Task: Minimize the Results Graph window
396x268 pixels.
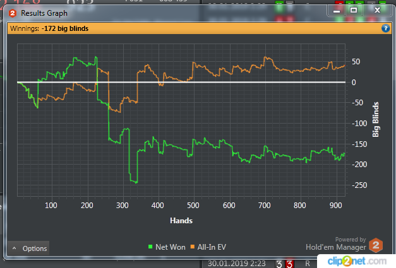Action: [336, 11]
